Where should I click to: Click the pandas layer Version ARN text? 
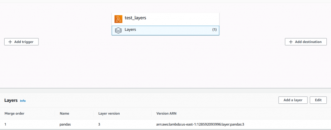pos(202,124)
